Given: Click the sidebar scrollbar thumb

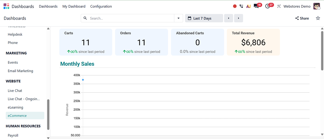Looking at the screenshot, I should click(48, 115).
